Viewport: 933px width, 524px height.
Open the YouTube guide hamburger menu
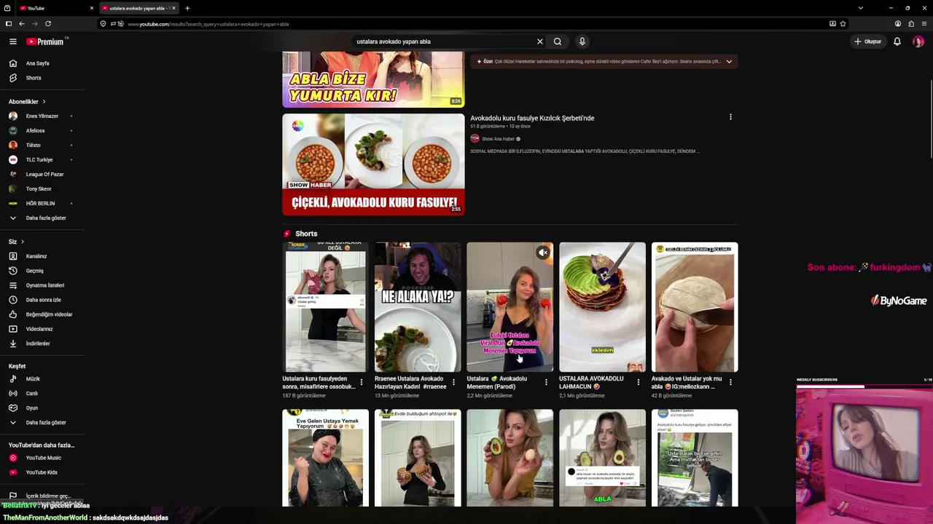tap(13, 41)
